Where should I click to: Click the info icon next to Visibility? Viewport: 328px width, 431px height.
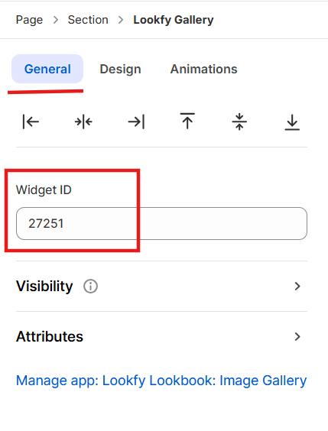tap(90, 286)
